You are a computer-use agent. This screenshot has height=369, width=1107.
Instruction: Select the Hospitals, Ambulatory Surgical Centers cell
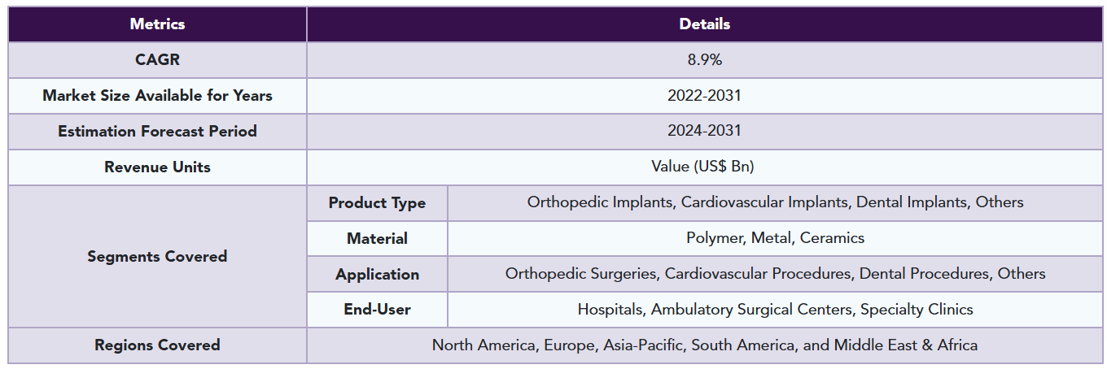(775, 310)
